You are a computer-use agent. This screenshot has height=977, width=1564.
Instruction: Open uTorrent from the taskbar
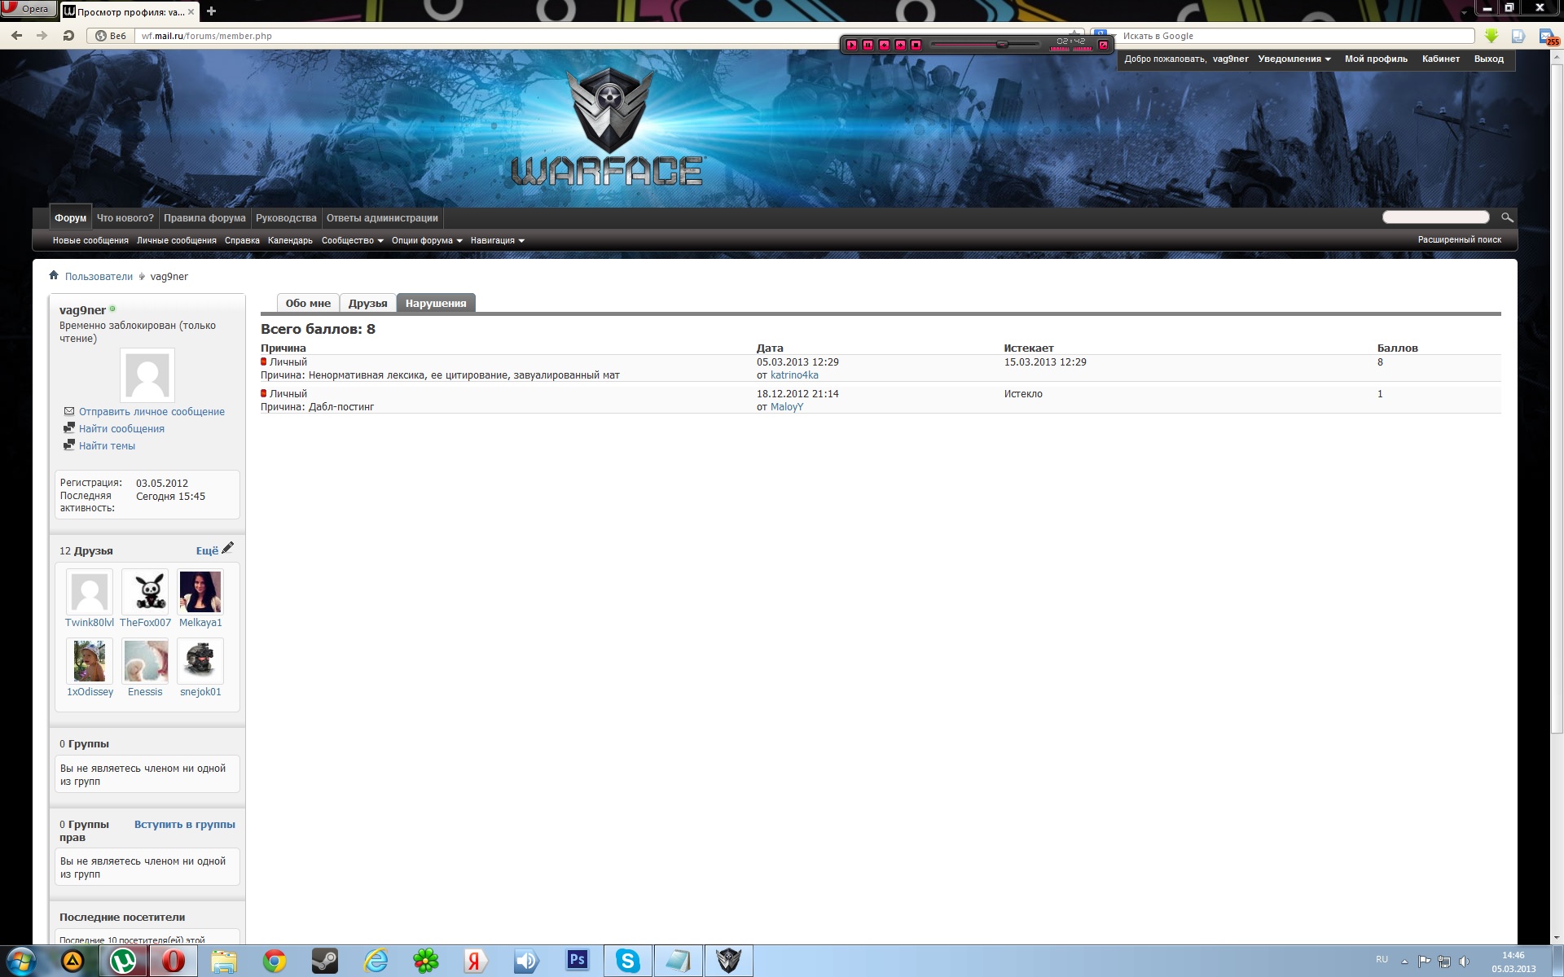(123, 962)
